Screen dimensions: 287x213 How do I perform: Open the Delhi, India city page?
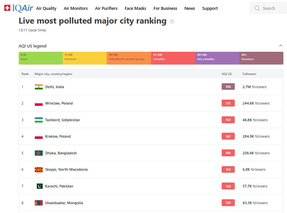pyautogui.click(x=55, y=87)
